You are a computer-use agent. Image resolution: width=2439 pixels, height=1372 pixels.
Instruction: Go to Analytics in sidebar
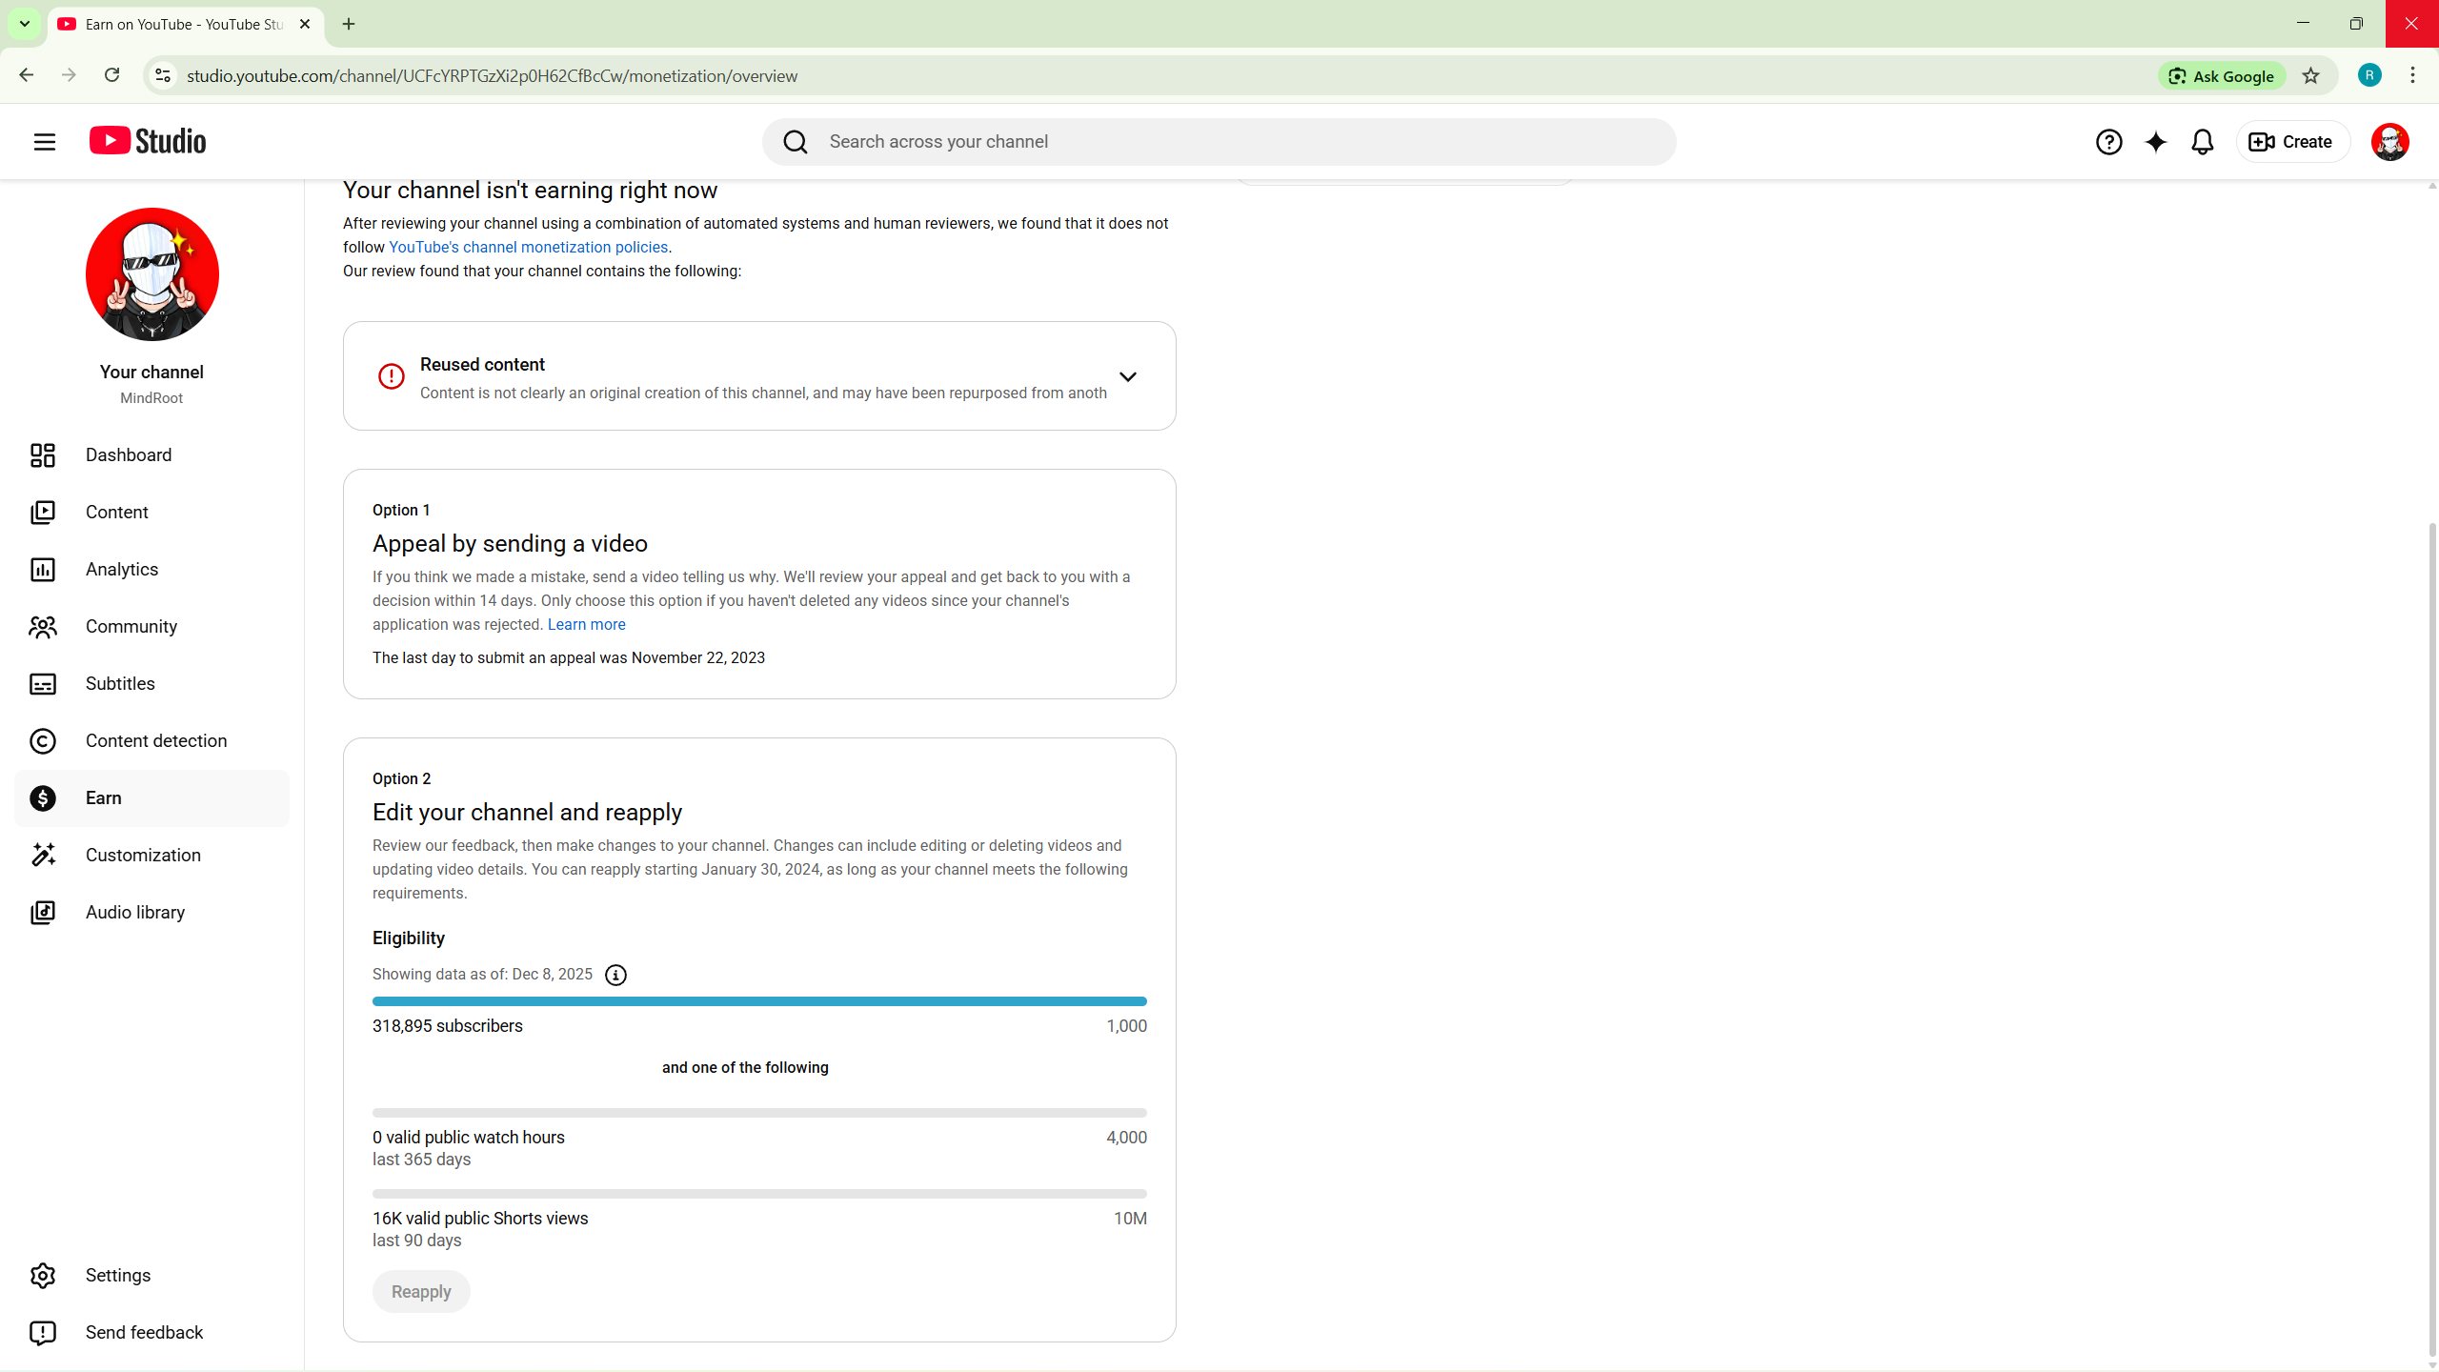[x=122, y=570]
